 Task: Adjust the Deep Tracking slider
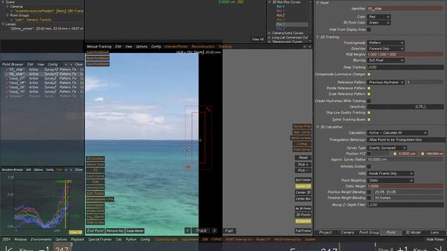pos(405,67)
